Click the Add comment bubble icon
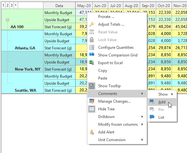This screenshot has height=153, width=187. pyautogui.click(x=152, y=102)
